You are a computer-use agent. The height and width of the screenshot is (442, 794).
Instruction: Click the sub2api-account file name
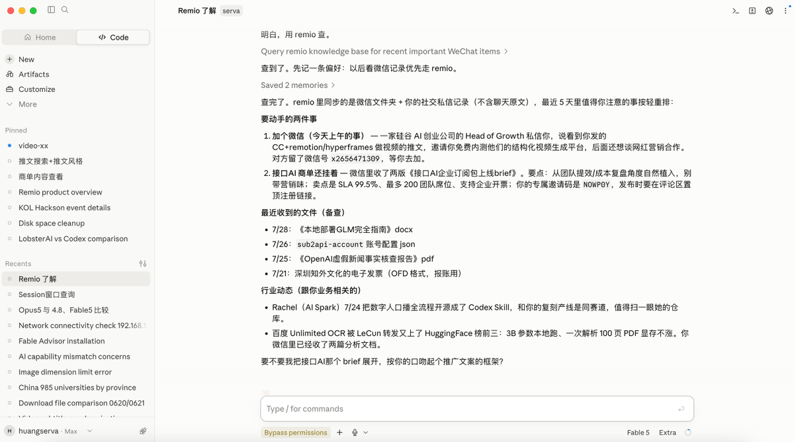coord(330,244)
